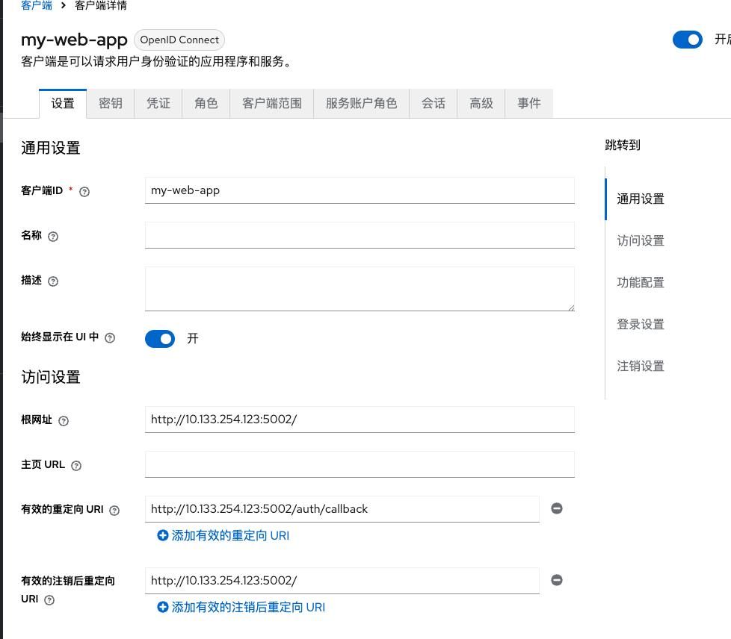Open help tooltip next to 客户端ID field
Image resolution: width=731 pixels, height=639 pixels.
(x=84, y=191)
